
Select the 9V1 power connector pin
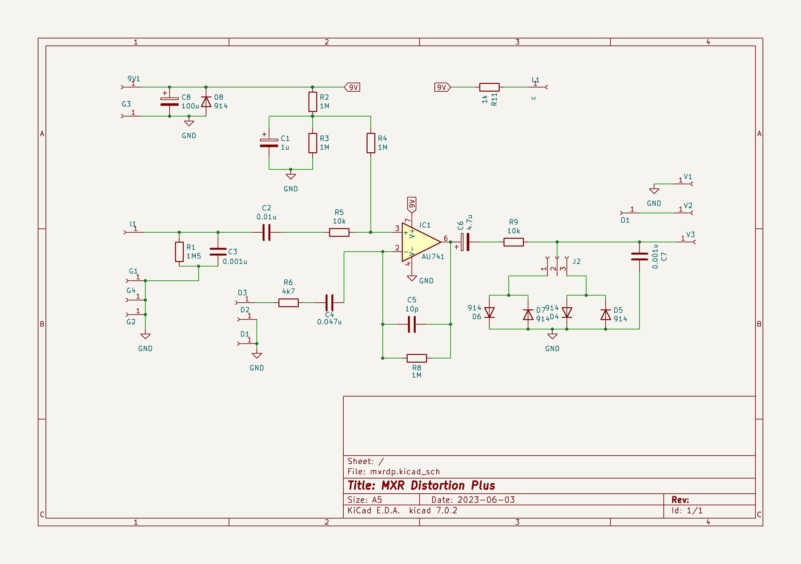(x=131, y=87)
